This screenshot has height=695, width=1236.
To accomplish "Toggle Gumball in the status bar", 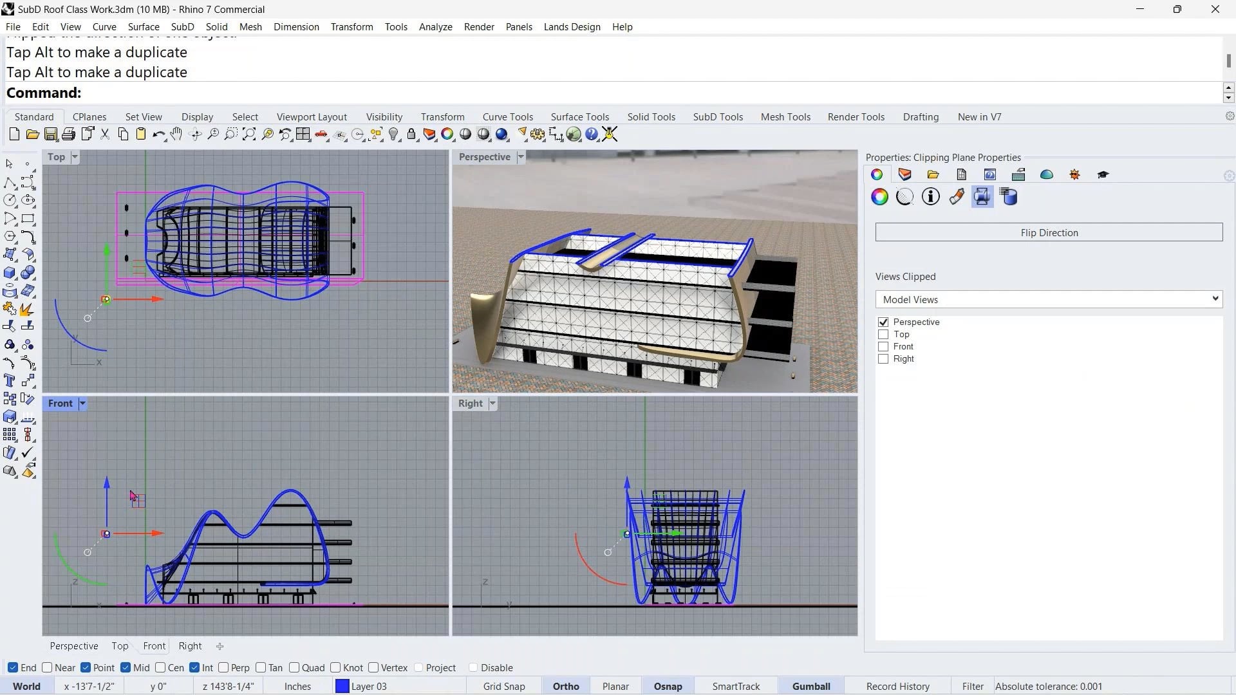I will pyautogui.click(x=811, y=686).
